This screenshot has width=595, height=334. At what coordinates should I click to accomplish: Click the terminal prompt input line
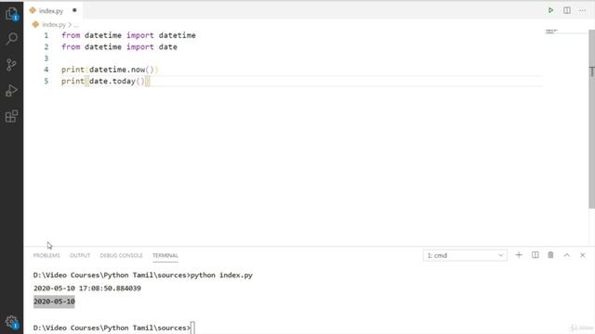click(113, 328)
